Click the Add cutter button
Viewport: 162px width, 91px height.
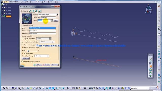click(26, 58)
